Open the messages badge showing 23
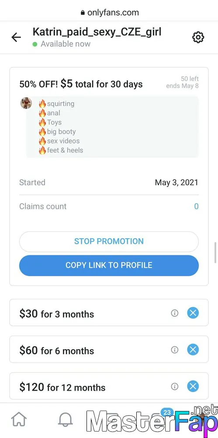The image size is (218, 438). 167,413
